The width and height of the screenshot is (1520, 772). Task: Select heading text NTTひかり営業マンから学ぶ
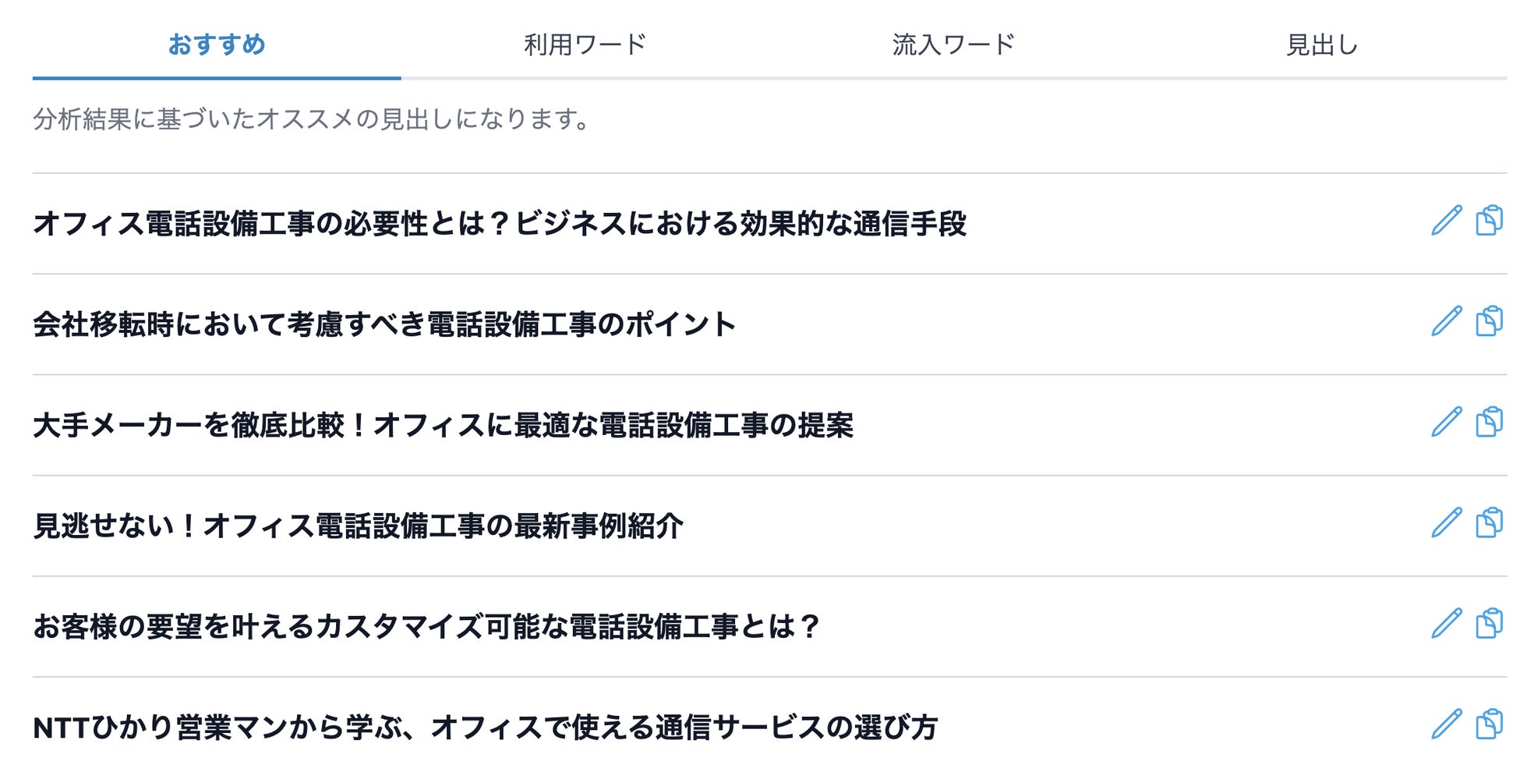tap(485, 728)
